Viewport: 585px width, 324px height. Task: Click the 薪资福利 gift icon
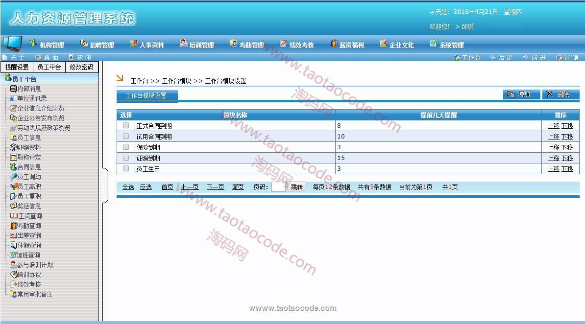334,44
